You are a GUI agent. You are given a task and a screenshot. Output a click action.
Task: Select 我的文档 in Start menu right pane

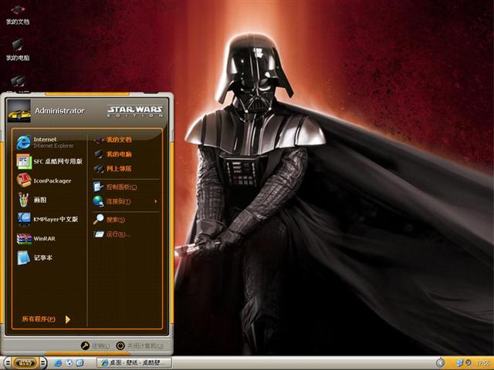pyautogui.click(x=113, y=140)
